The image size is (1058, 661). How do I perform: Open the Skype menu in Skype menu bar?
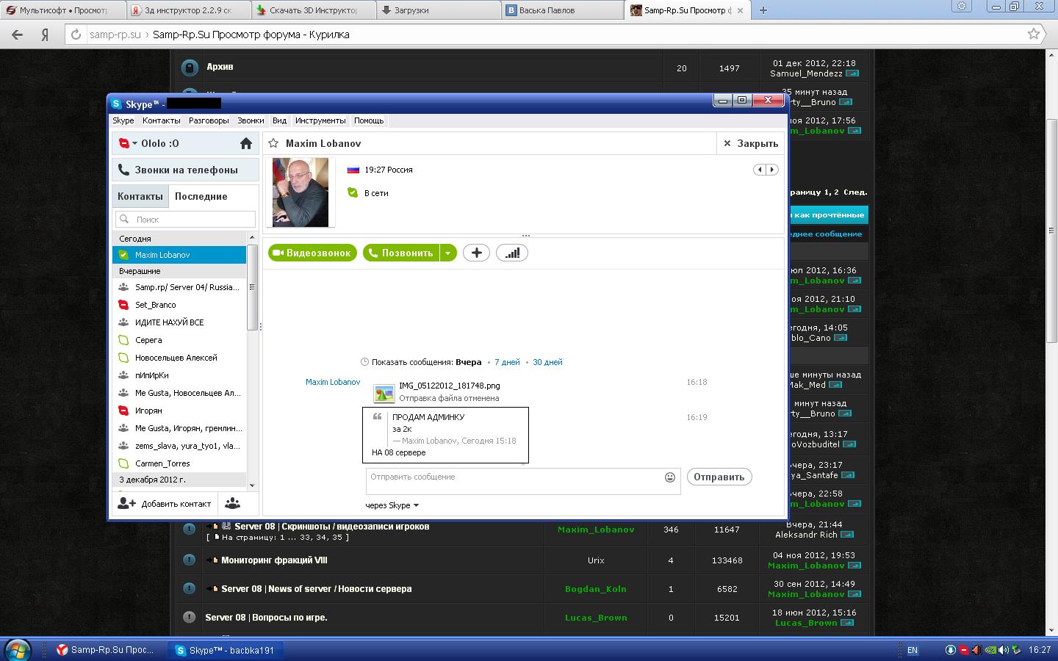tap(123, 120)
